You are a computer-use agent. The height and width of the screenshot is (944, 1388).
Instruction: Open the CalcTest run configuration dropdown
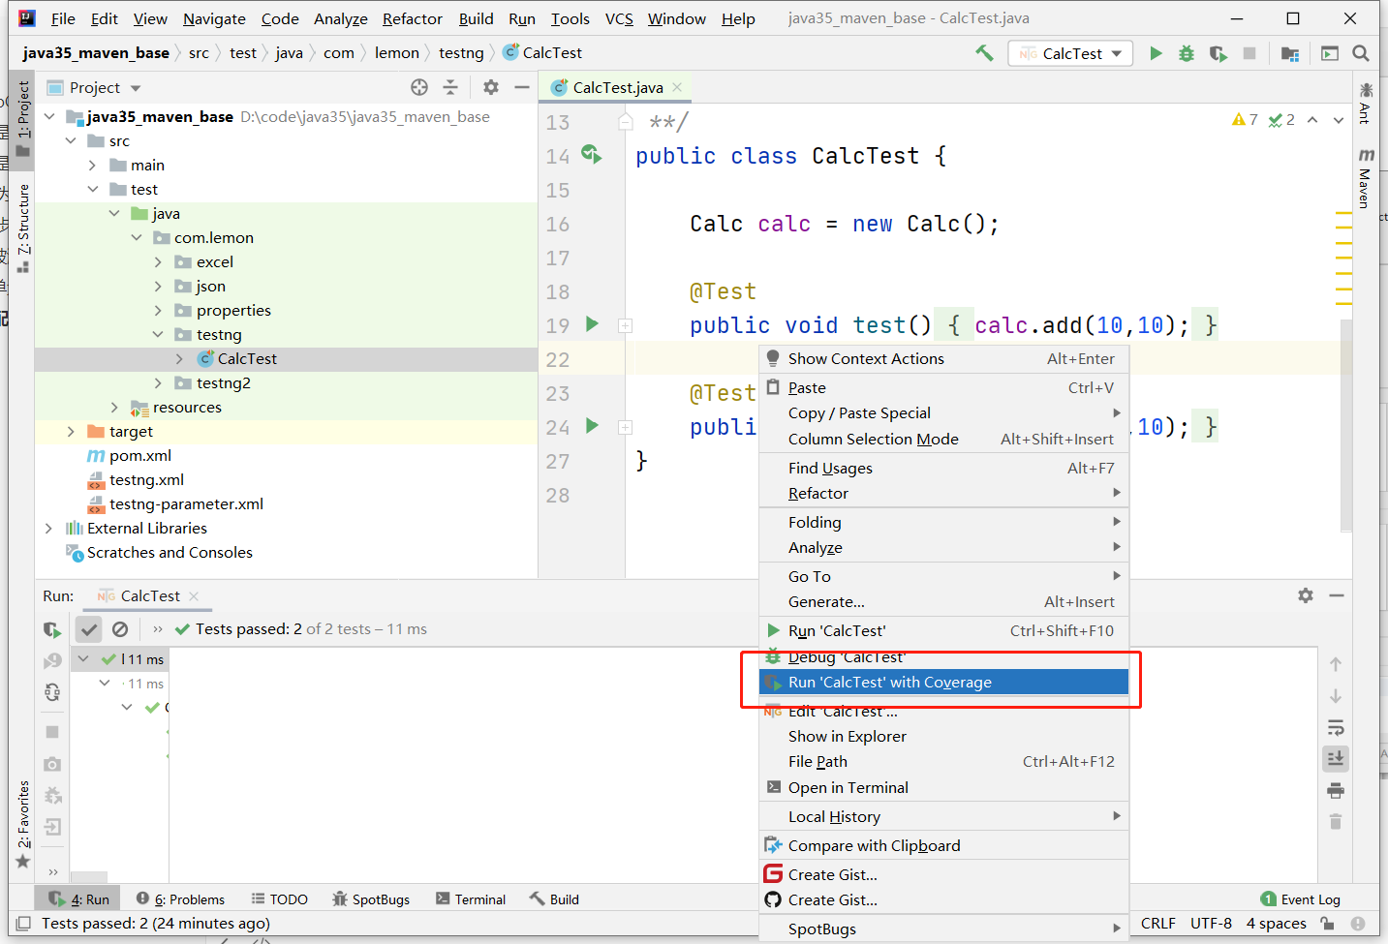(x=1069, y=53)
